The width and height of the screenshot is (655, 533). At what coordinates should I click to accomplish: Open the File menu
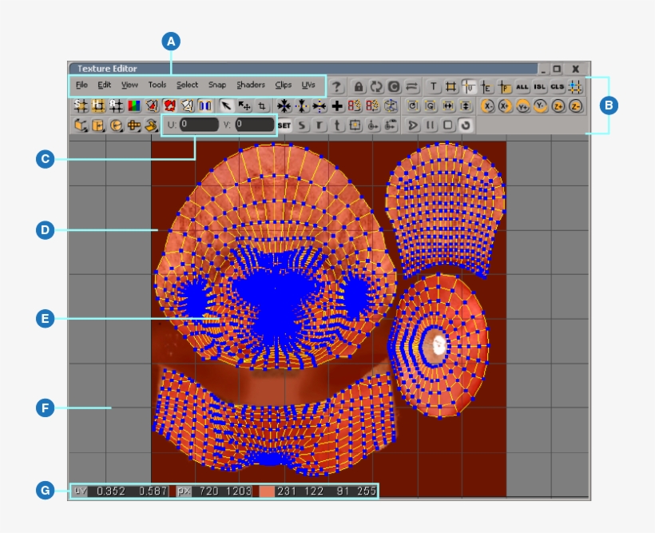tap(81, 85)
